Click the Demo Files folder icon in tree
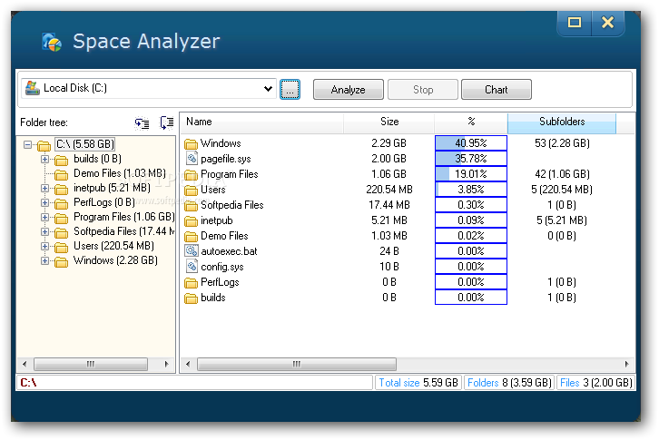659x440 pixels. 61,174
